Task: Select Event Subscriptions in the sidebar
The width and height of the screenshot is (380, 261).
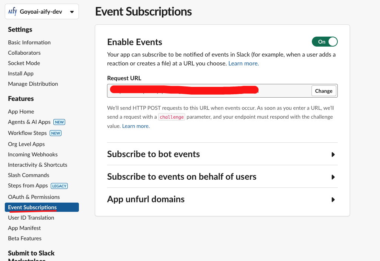Action: pos(42,207)
